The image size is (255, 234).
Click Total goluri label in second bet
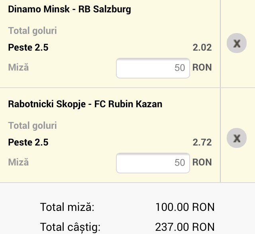click(32, 126)
